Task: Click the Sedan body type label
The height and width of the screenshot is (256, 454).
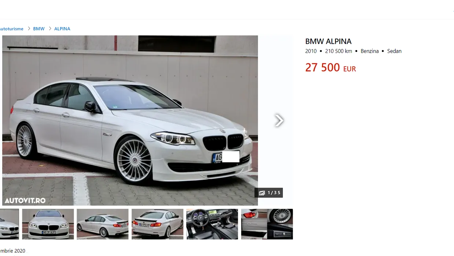Action: coord(394,51)
